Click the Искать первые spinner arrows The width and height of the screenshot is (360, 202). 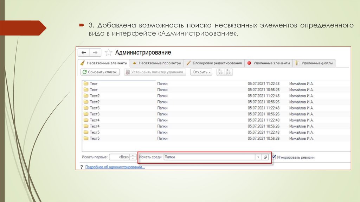click(x=133, y=157)
